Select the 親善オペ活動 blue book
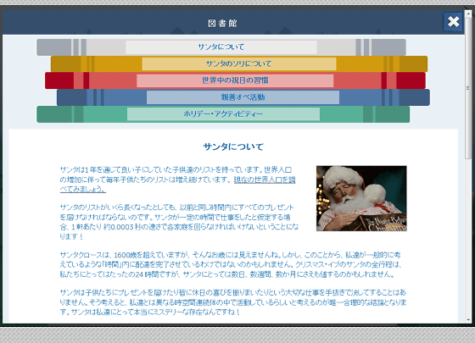Image resolution: width=475 pixels, height=343 pixels. pos(243,97)
